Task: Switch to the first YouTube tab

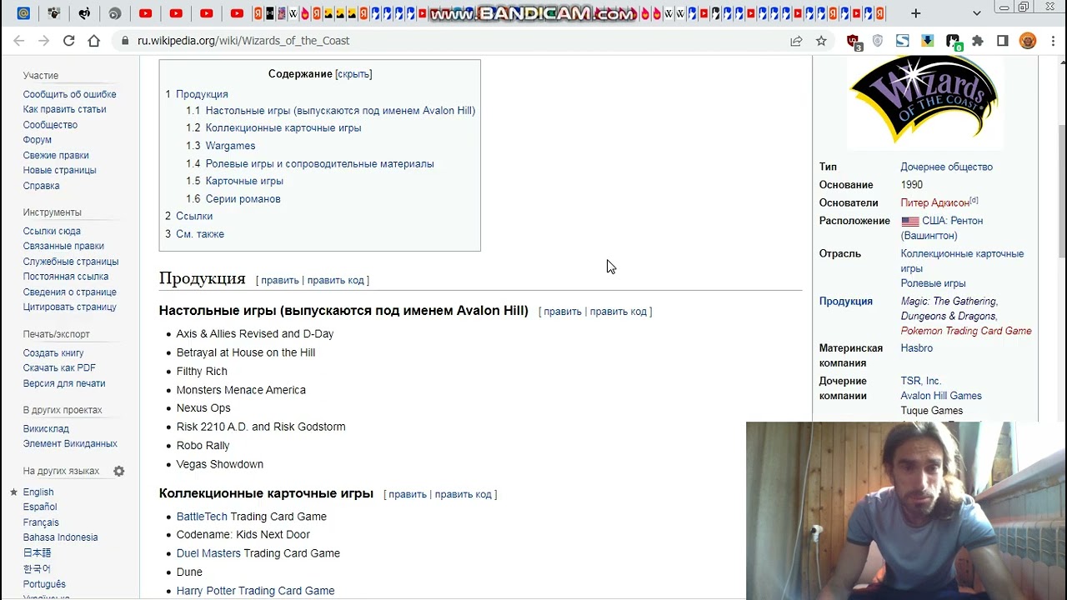Action: 146,13
